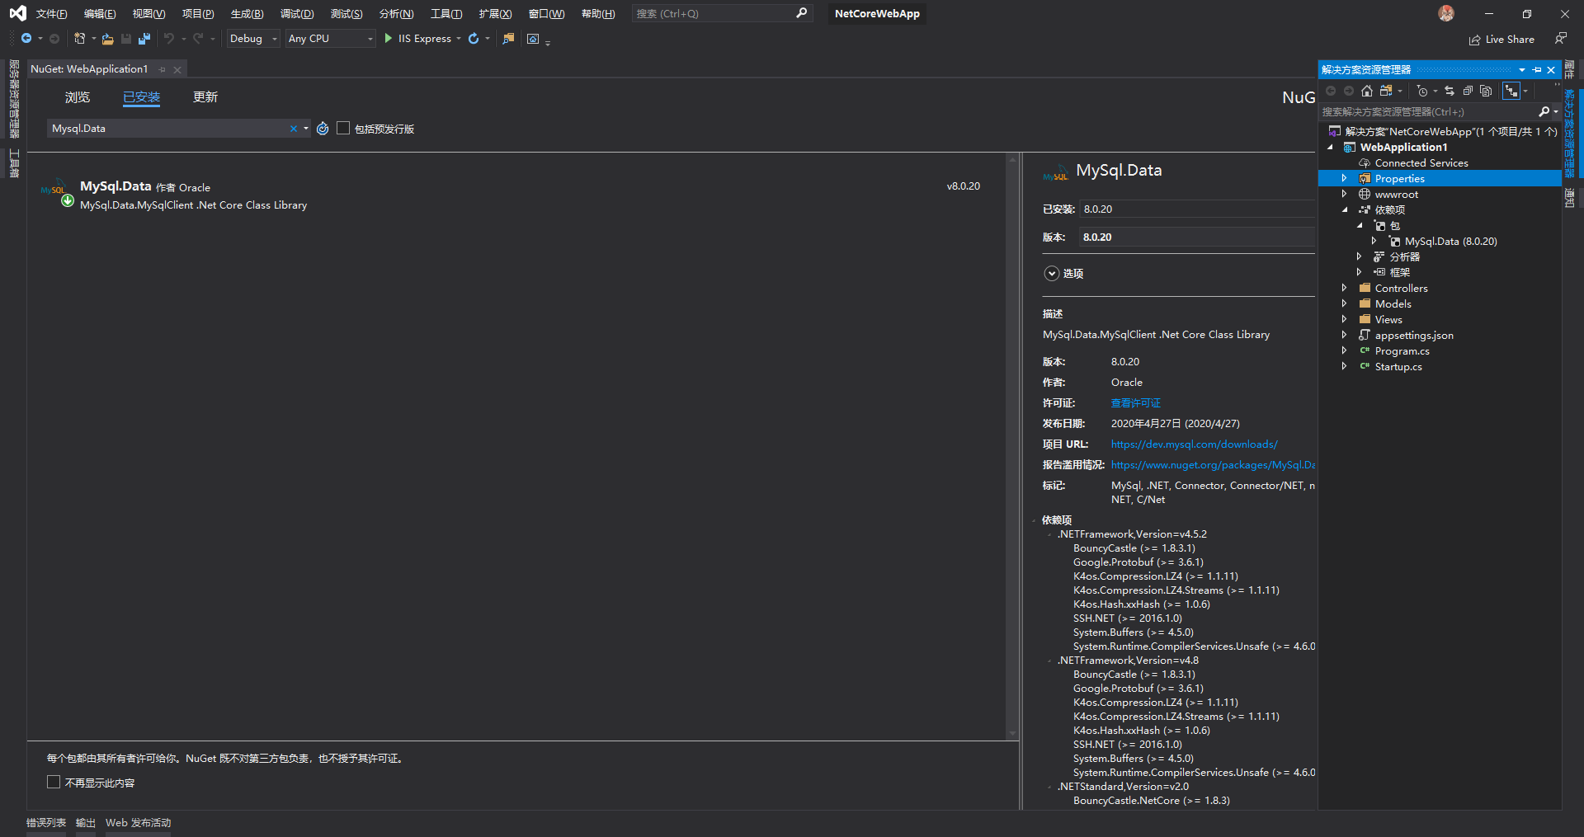Click the Home icon in Solution Explorer
The width and height of the screenshot is (1584, 837).
[1367, 91]
